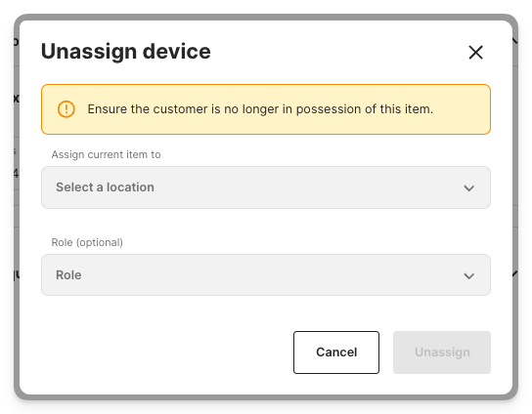Click blank space between location and Role fields
The image size is (532, 414).
[266, 222]
